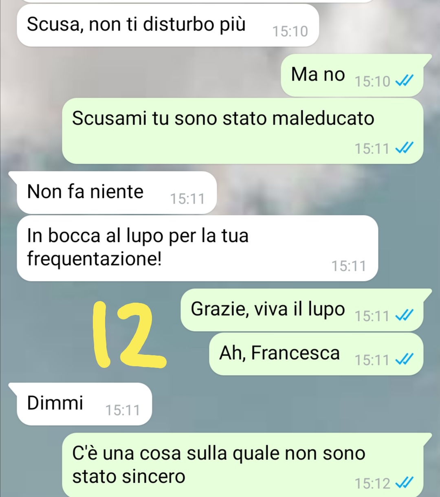Viewport: 440px width, 497px height.
Task: Select the 'Scusa, non ti disturbo più' message
Action: click(167, 25)
